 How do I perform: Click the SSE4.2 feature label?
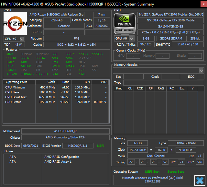pyautogui.click(x=40, y=58)
